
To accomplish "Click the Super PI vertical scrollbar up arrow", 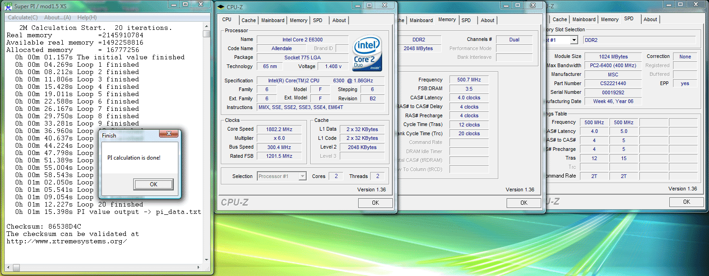I will point(207,26).
